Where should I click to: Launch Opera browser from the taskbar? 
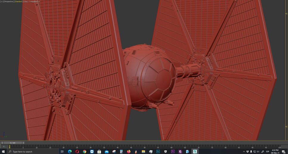pyautogui.click(x=77, y=152)
